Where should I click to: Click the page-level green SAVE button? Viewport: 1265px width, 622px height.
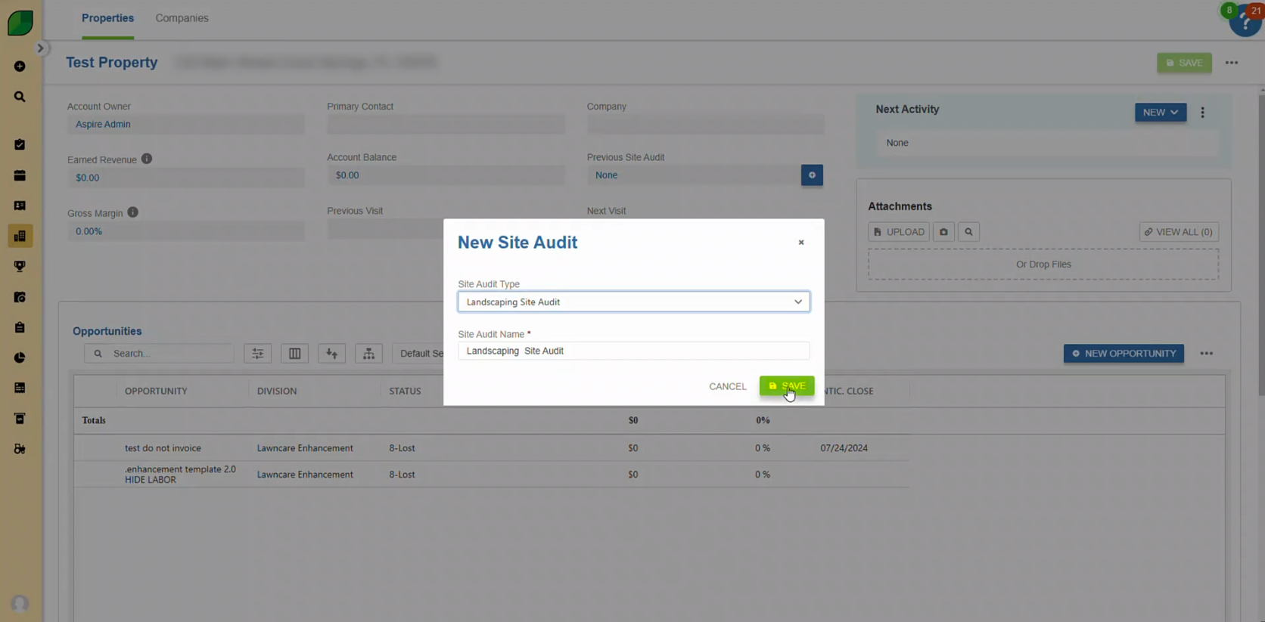tap(1184, 63)
